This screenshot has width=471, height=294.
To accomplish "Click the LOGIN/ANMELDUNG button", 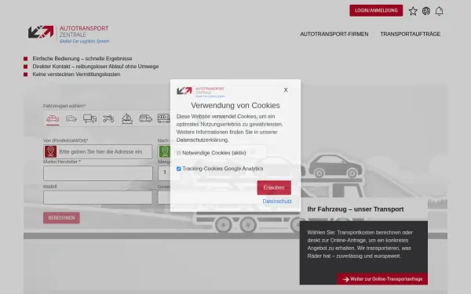I will (x=376, y=10).
